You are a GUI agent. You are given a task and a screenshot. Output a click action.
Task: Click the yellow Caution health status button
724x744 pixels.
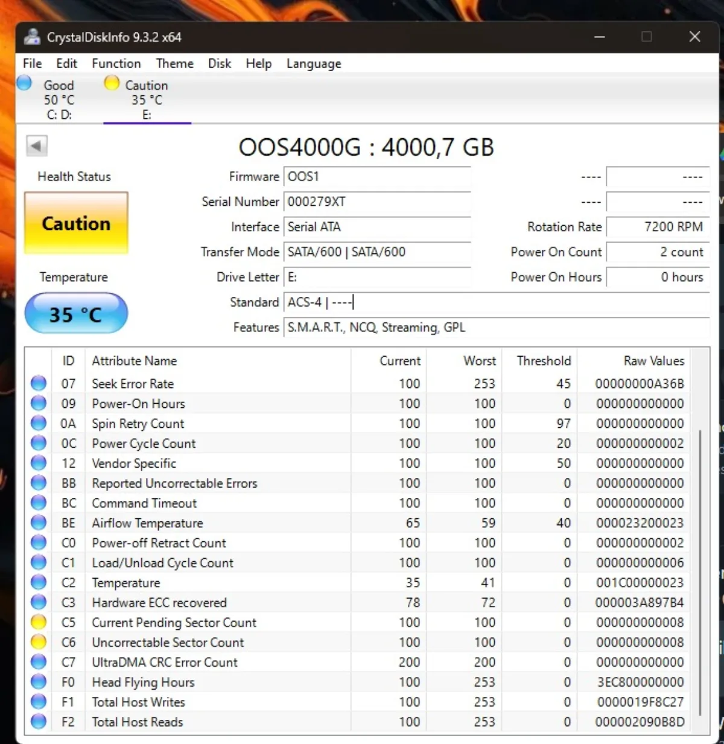click(x=76, y=223)
